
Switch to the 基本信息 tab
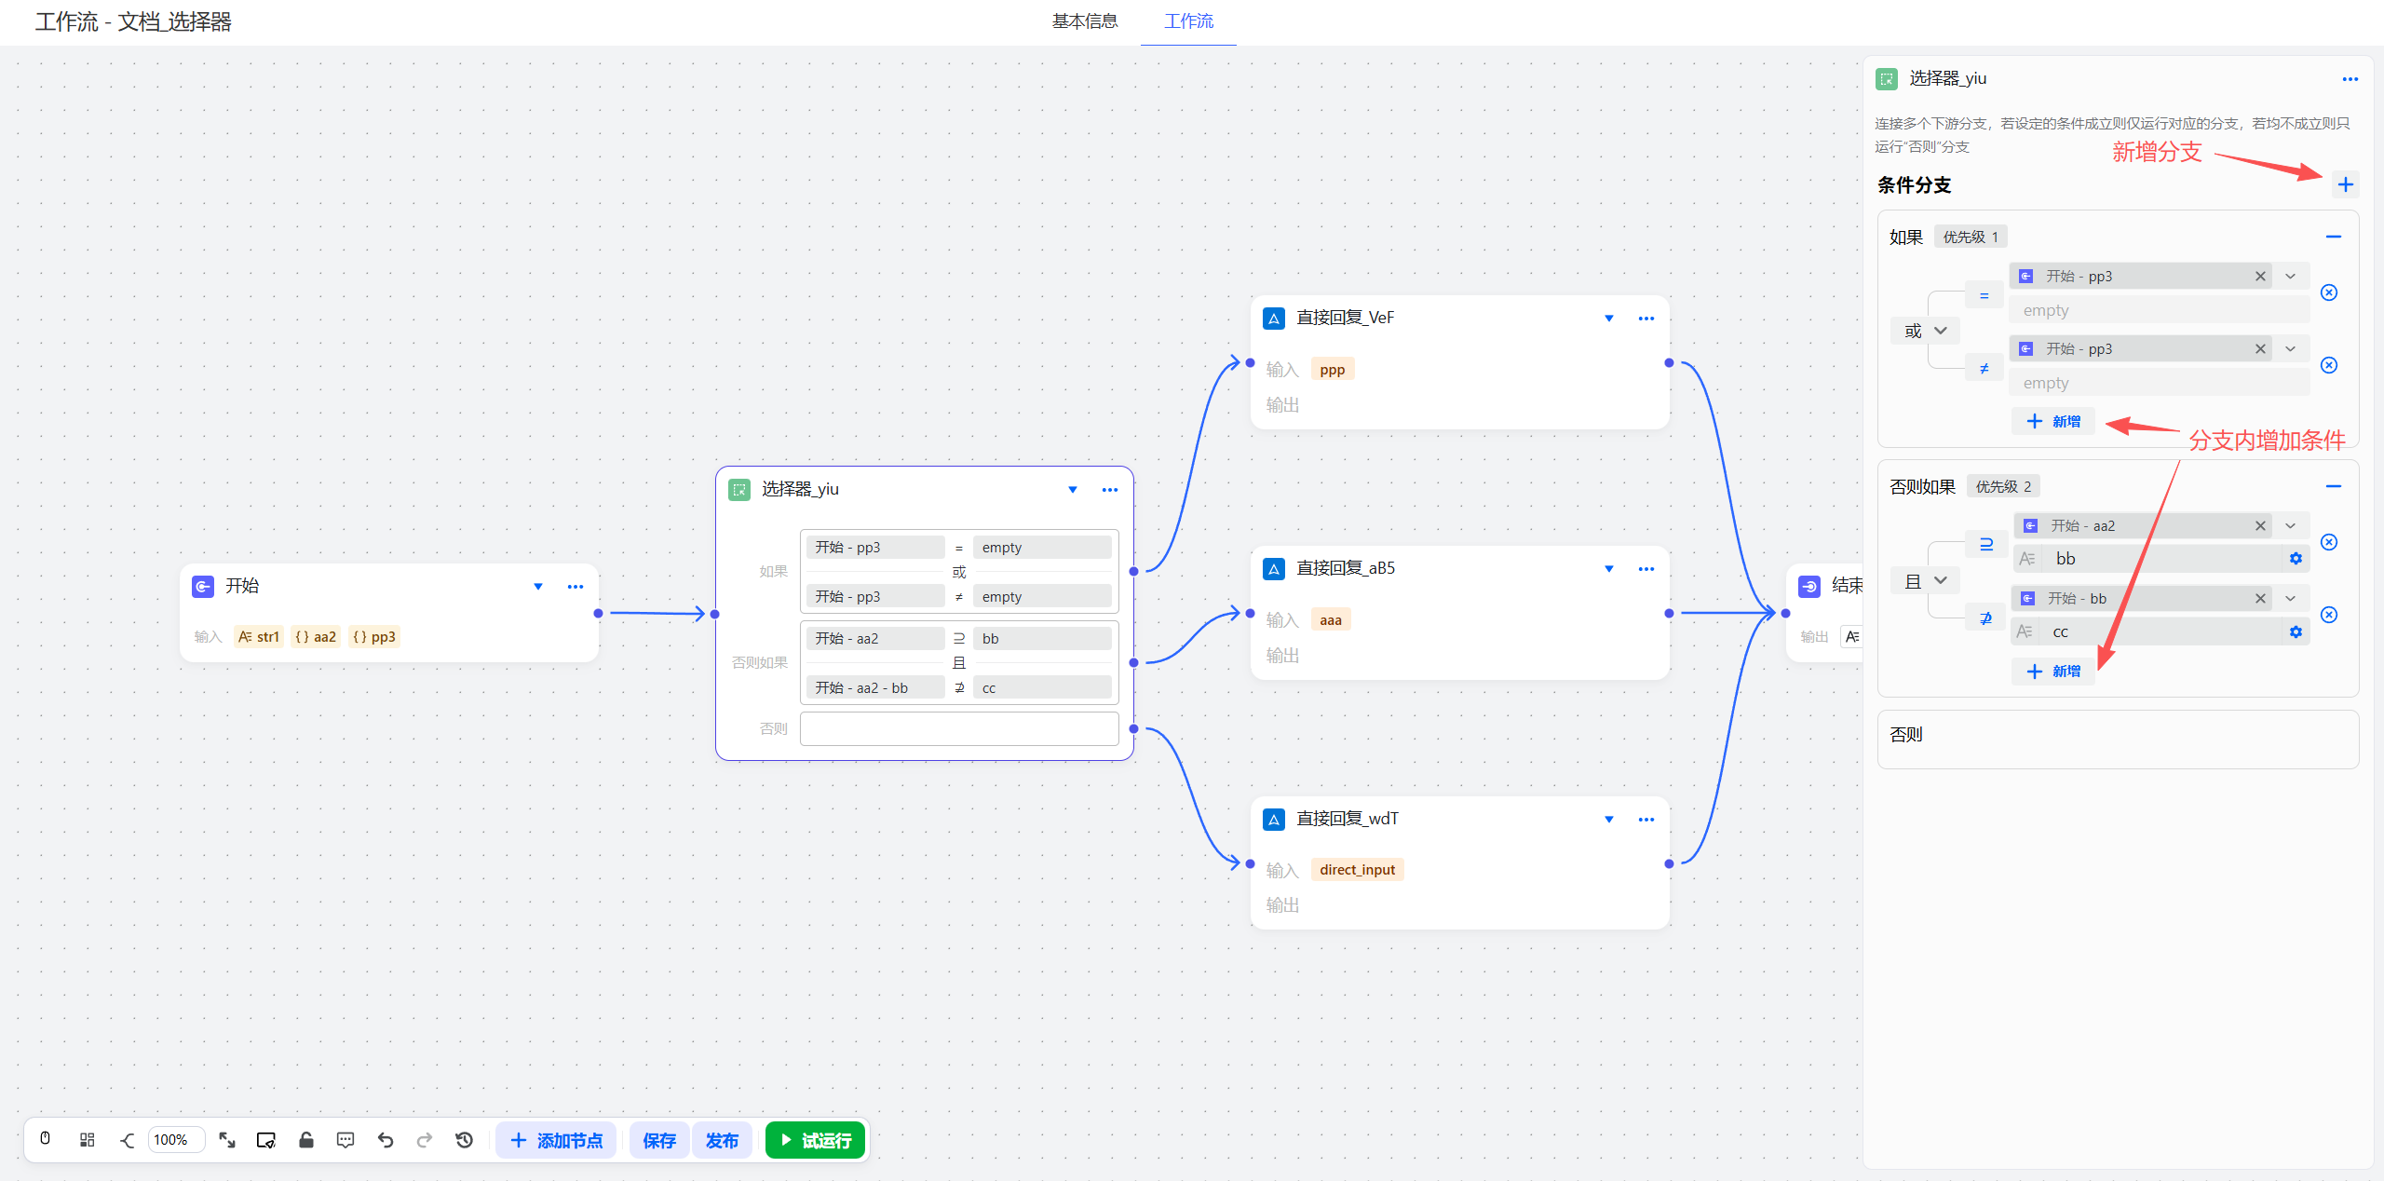pos(1084,21)
